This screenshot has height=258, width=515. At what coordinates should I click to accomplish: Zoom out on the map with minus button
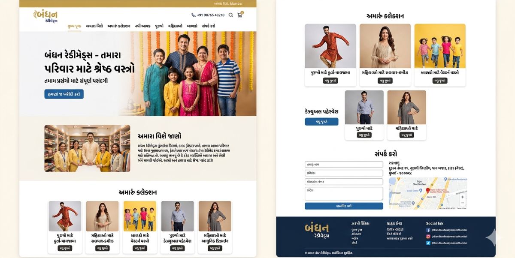coord(462,203)
